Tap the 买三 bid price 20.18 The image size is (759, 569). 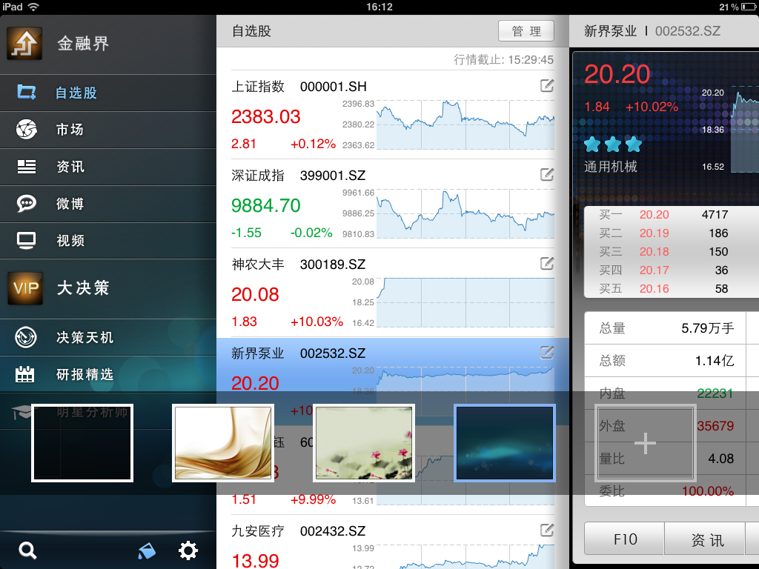[x=654, y=252]
